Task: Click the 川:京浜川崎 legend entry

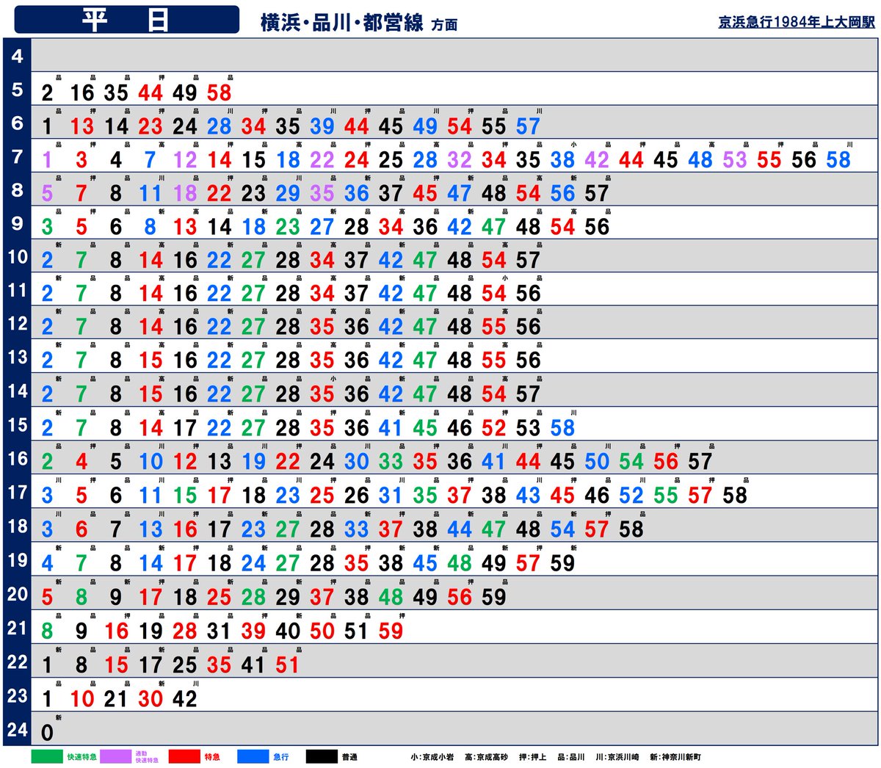Action: (617, 757)
